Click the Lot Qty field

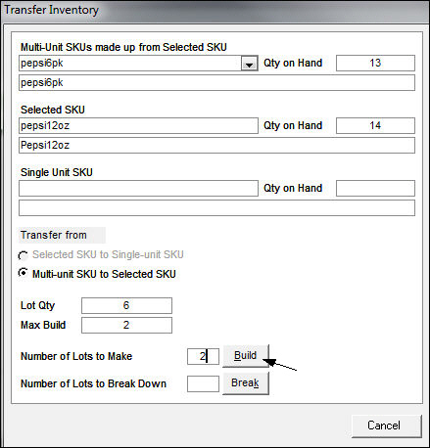coord(126,305)
